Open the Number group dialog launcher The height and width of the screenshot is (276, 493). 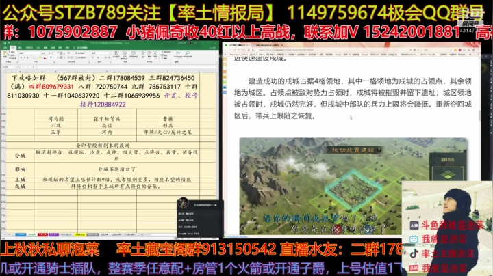tap(110, 62)
